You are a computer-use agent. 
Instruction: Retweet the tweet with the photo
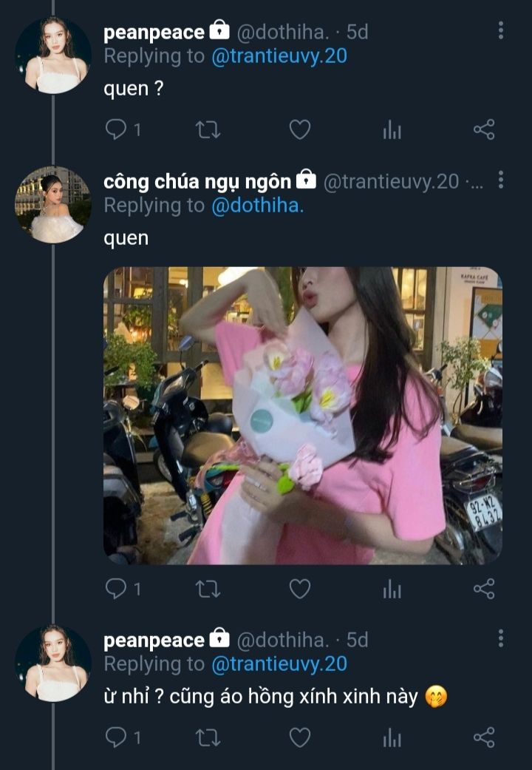(208, 589)
